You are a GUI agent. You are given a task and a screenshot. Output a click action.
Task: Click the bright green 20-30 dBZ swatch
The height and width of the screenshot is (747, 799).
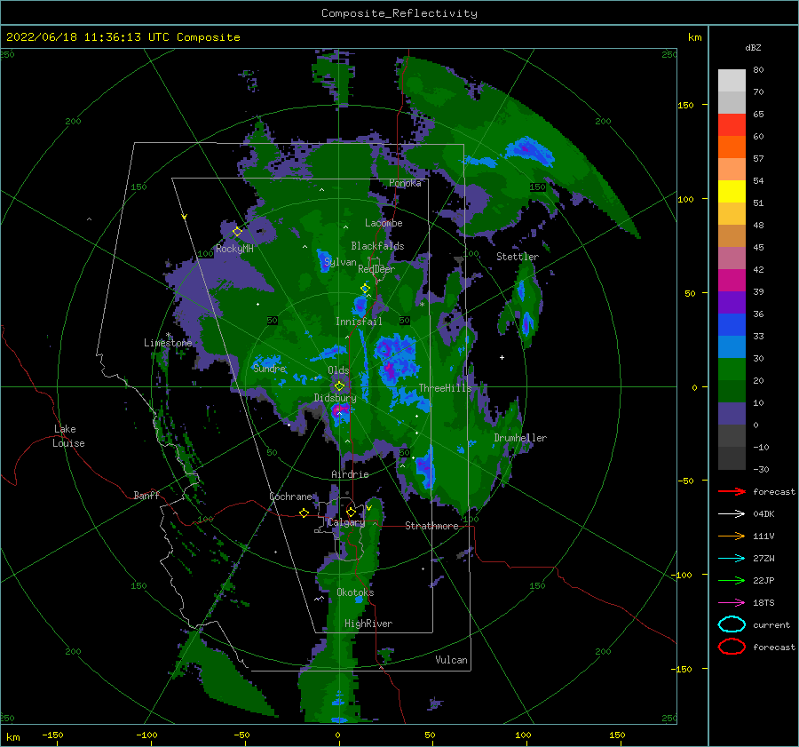coord(732,370)
